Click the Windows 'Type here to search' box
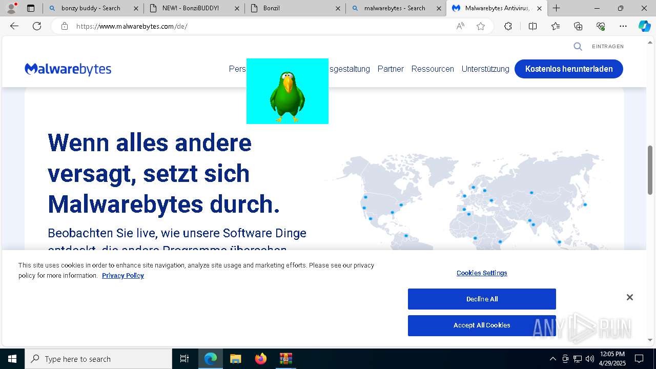 pos(98,359)
